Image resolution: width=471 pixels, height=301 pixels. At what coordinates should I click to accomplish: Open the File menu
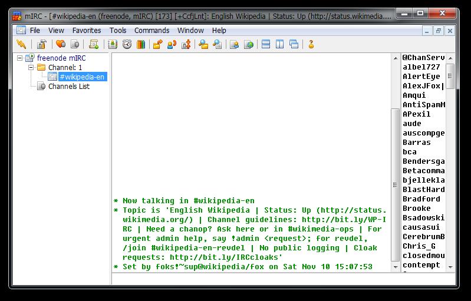[x=35, y=30]
